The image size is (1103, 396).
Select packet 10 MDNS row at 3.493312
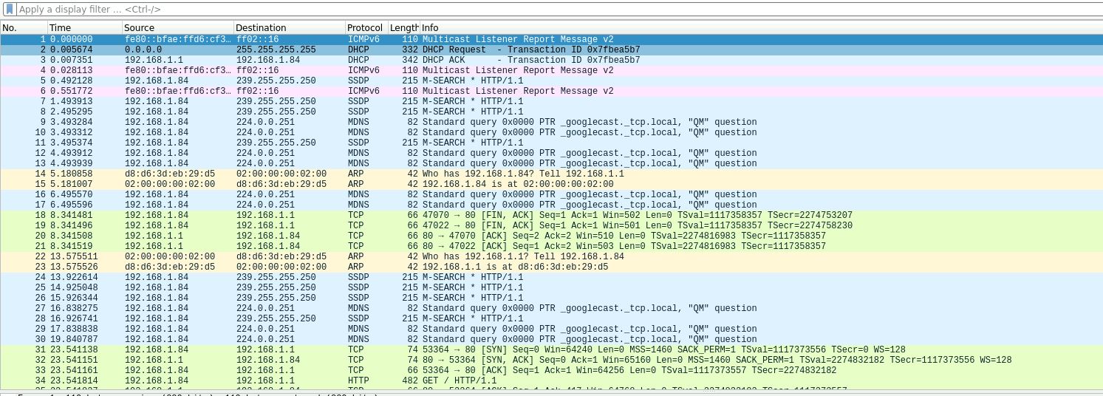551,132
